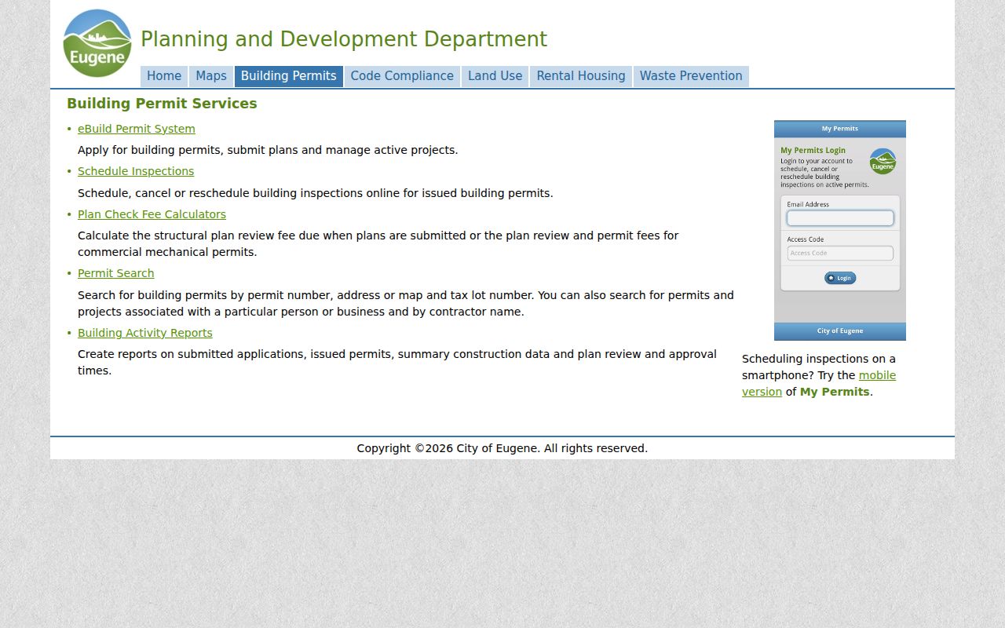Open the eBuild Permit System link
1005x628 pixels.
137,129
